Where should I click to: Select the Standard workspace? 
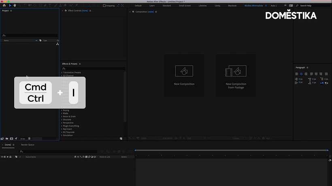click(x=167, y=6)
